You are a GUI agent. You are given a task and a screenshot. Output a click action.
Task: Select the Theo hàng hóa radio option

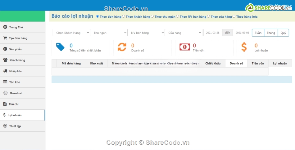click(234, 16)
